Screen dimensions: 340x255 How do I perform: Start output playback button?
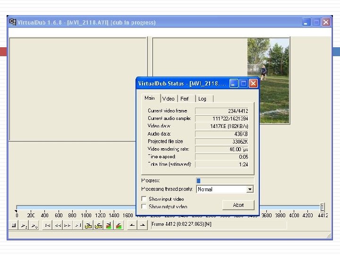point(34,226)
